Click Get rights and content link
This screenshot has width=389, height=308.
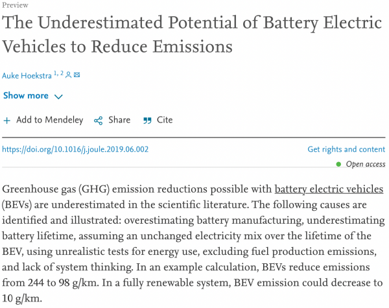click(x=346, y=150)
